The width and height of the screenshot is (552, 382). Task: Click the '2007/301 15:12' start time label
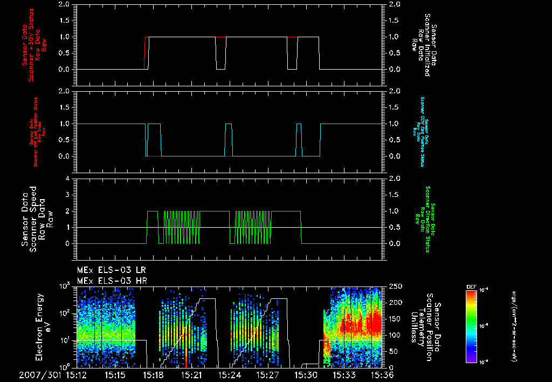click(x=54, y=375)
